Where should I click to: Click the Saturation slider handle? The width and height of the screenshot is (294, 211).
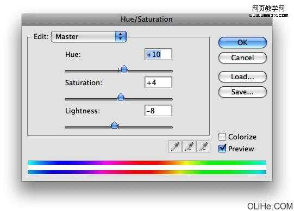pyautogui.click(x=121, y=97)
